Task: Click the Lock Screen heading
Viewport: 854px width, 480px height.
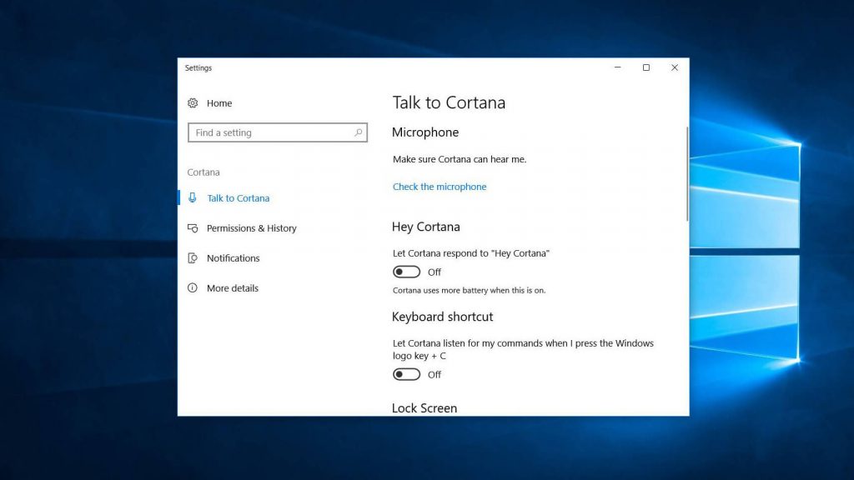Action: point(424,408)
